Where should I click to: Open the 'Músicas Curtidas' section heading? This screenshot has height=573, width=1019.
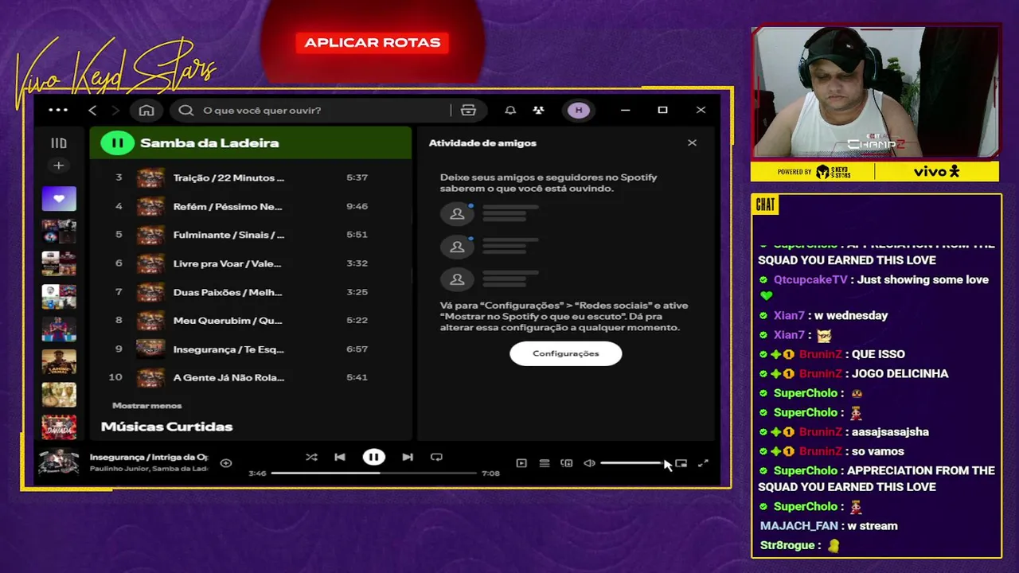[166, 427]
